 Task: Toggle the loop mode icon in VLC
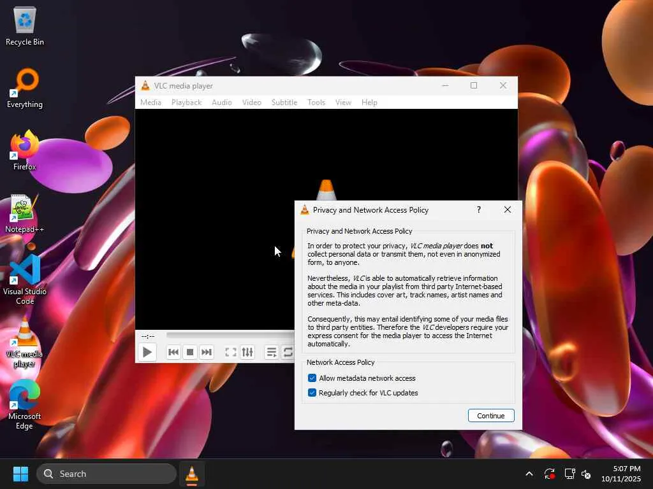[288, 352]
